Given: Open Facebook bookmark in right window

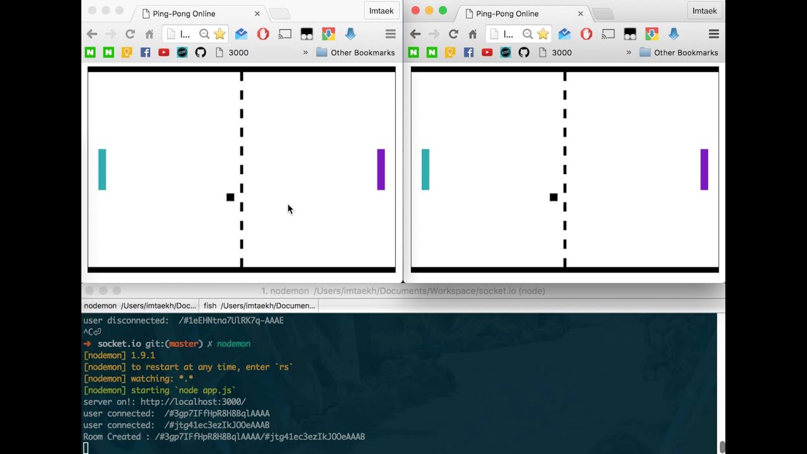Looking at the screenshot, I should (x=468, y=52).
